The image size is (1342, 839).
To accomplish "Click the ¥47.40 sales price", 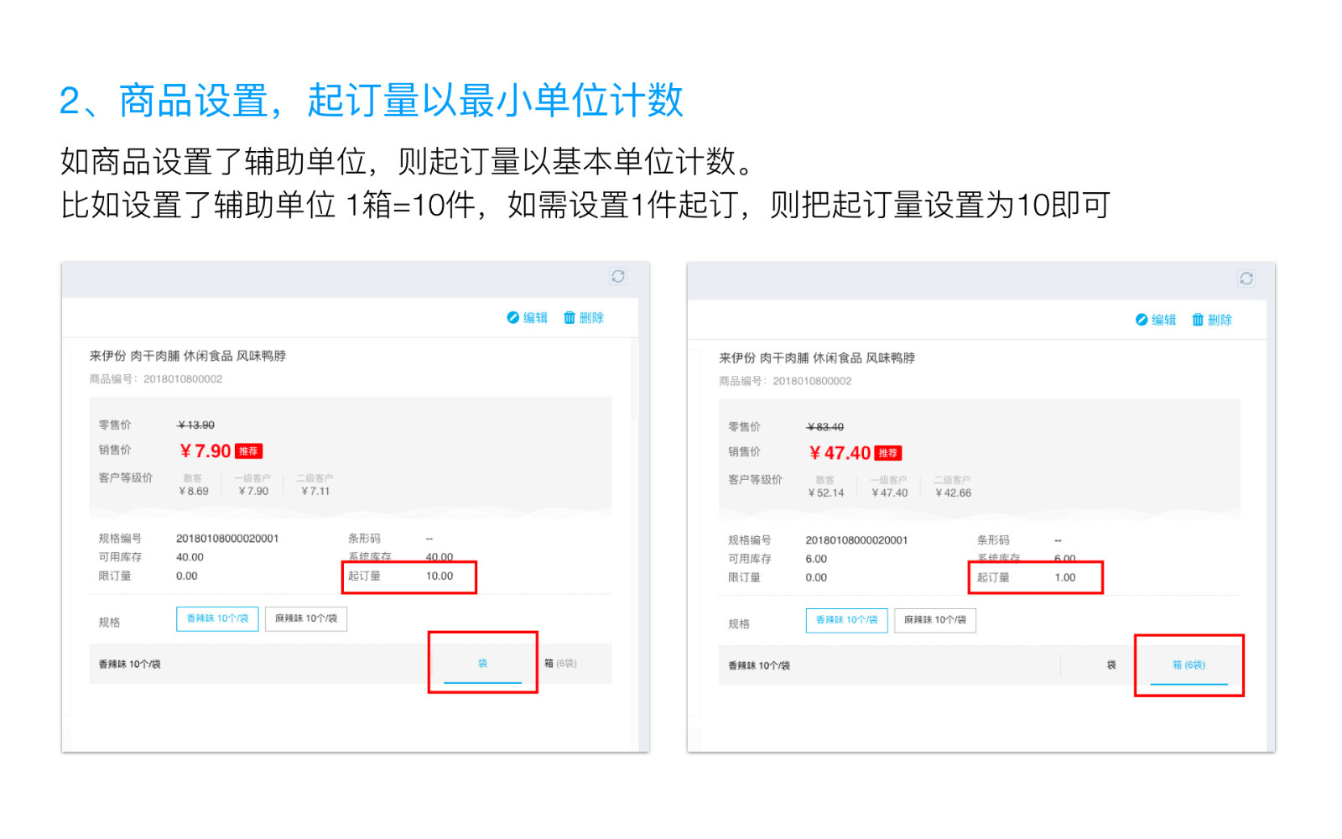I will pos(840,453).
